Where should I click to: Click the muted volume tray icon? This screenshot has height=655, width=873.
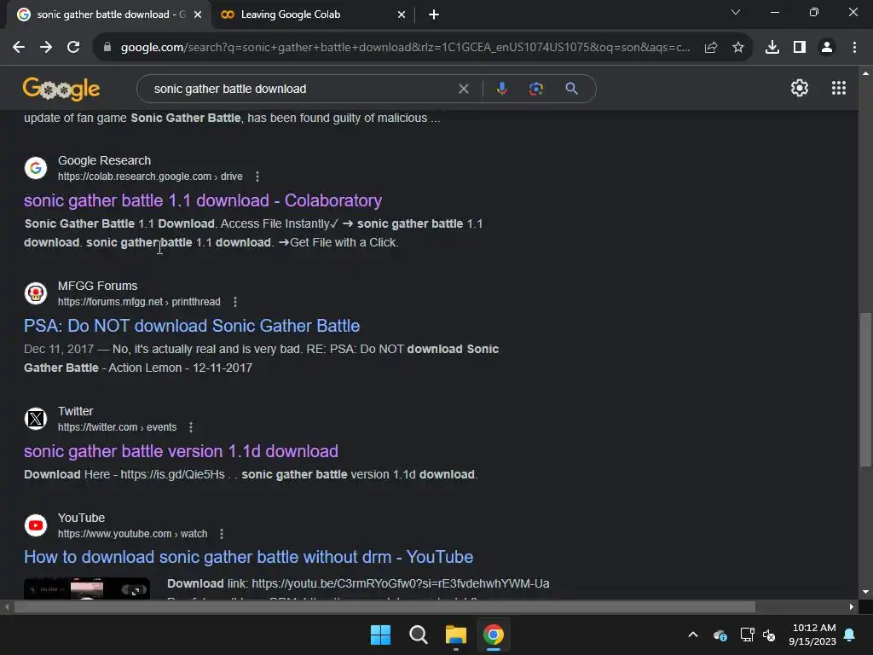coord(770,635)
